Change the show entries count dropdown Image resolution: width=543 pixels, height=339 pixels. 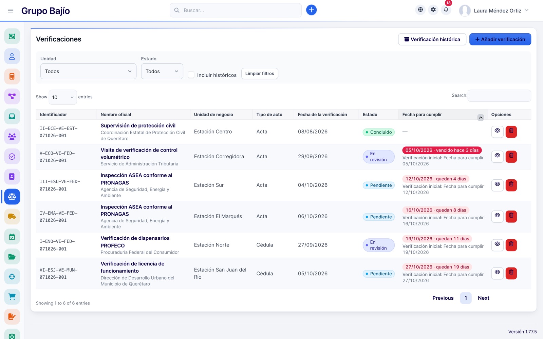coord(63,97)
